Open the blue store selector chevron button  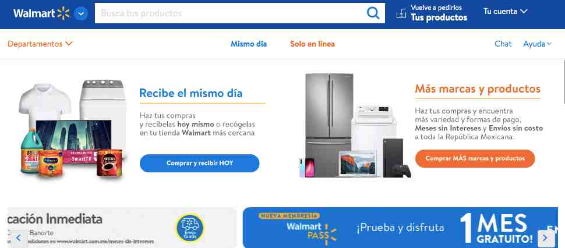click(81, 13)
